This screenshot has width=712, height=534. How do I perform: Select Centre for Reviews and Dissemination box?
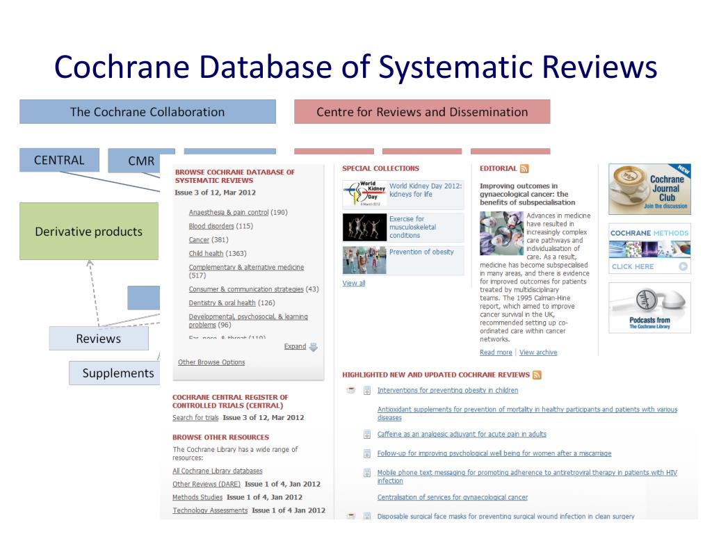click(x=422, y=112)
